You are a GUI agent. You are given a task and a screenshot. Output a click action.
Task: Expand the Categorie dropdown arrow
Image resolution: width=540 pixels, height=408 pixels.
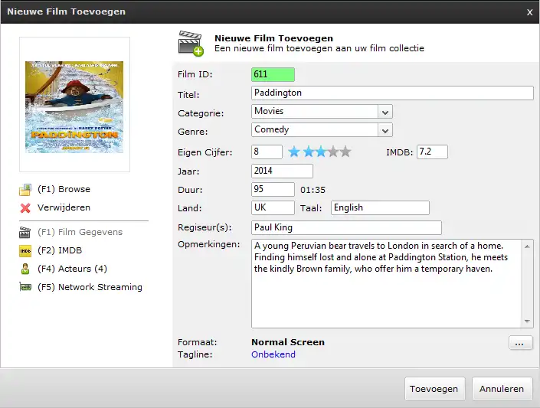point(385,112)
